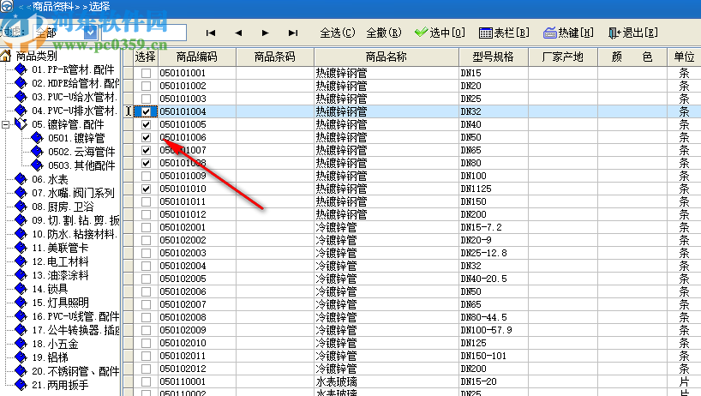Select category 13. 油漆涂料
Screen dimensions: 701x396
coord(60,275)
